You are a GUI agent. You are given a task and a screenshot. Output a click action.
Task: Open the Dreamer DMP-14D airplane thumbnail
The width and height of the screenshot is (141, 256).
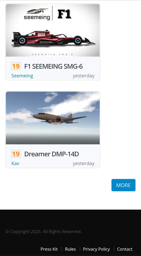pyautogui.click(x=53, y=118)
